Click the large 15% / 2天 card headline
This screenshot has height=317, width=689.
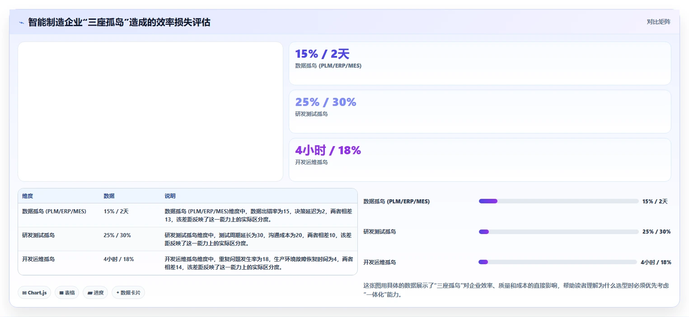pos(322,54)
